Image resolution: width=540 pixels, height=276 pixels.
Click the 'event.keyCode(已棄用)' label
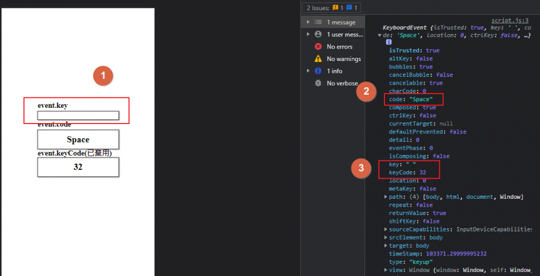pos(75,153)
